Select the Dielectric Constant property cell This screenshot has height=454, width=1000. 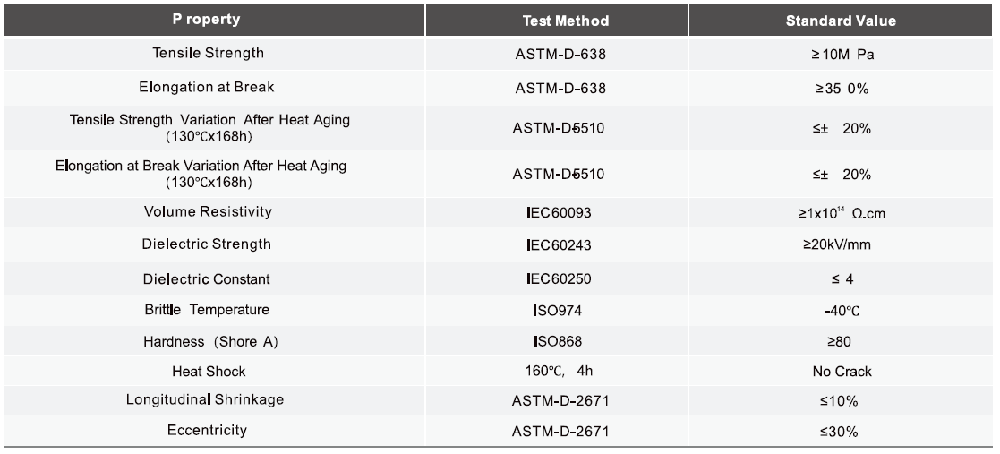point(208,278)
